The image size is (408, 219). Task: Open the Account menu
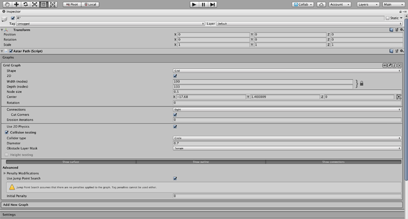[340, 4]
